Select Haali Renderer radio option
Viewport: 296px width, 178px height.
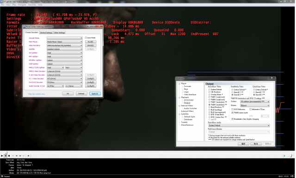(210, 107)
